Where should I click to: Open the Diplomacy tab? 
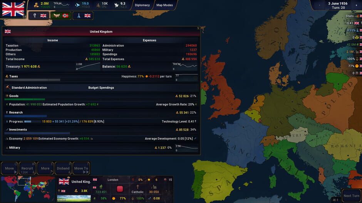[x=142, y=5]
